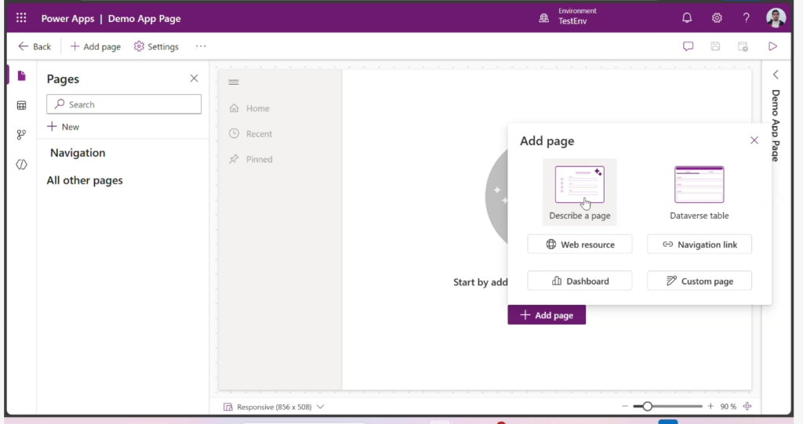The width and height of the screenshot is (803, 424).
Task: Click the notifications bell icon
Action: (x=687, y=18)
